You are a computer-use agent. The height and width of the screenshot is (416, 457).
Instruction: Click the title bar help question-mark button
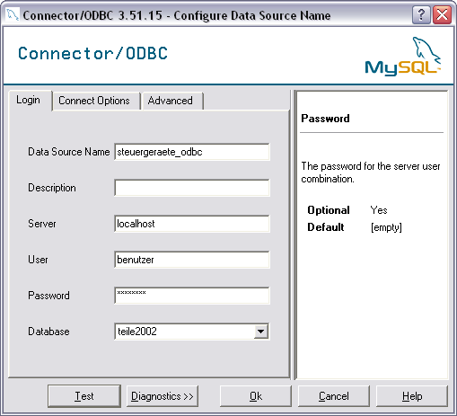(421, 14)
